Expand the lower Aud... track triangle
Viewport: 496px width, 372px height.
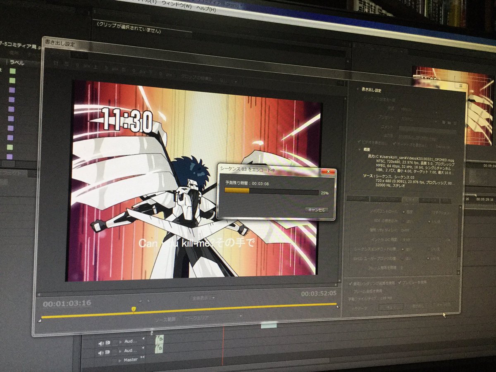[x=120, y=351]
